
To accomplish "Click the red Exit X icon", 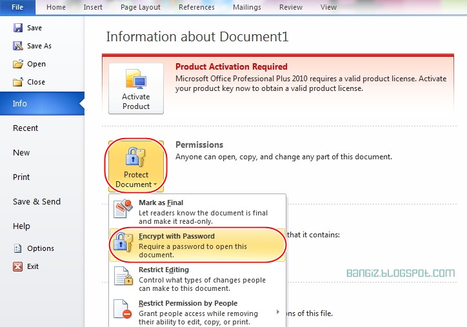I will pos(17,266).
